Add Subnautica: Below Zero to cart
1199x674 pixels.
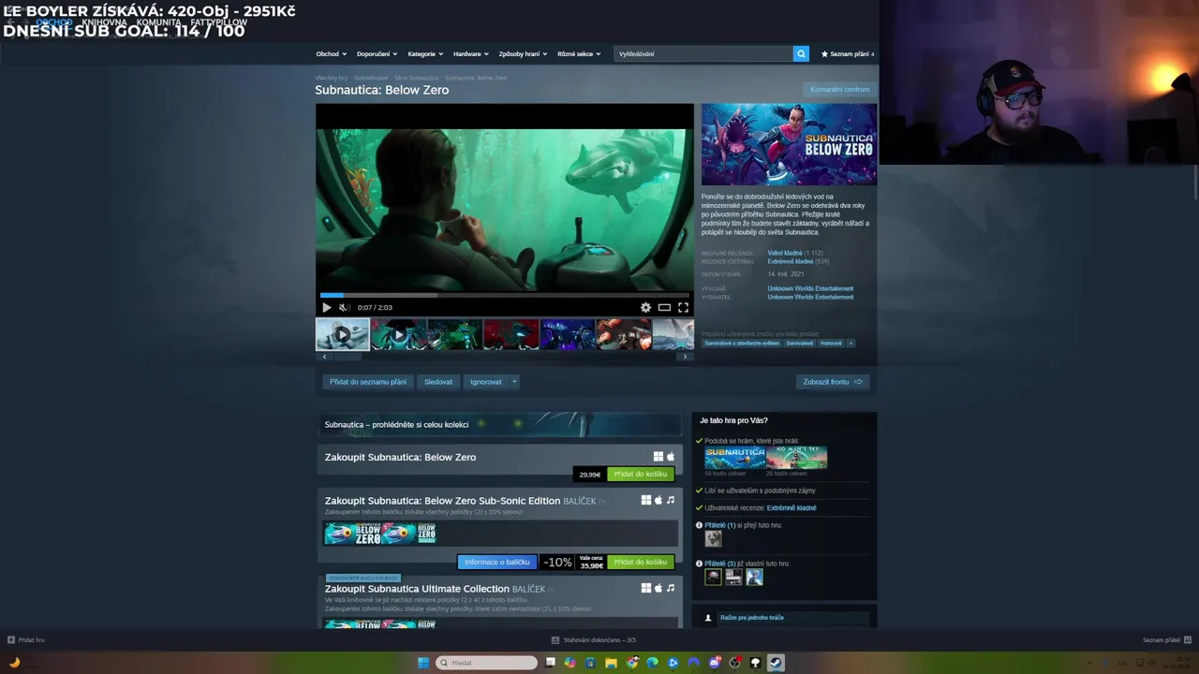click(641, 475)
